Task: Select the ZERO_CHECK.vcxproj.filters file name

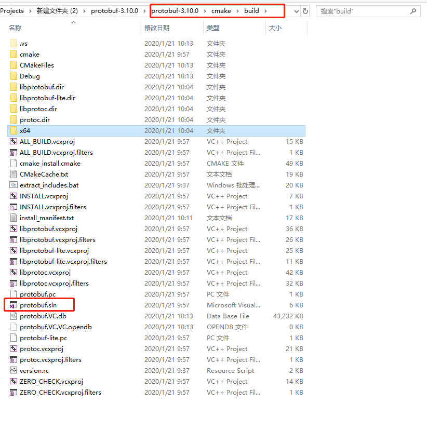Action: (x=60, y=392)
